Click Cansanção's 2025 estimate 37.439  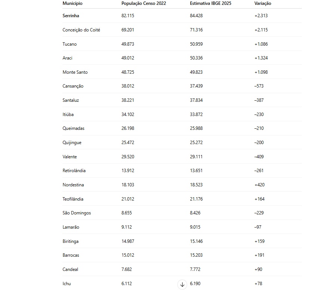[196, 86]
